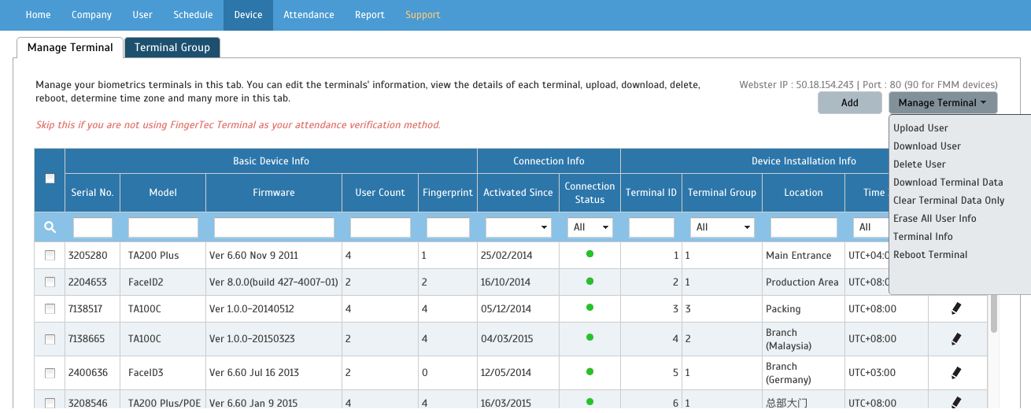The height and width of the screenshot is (413, 1031).
Task: Click the Add button
Action: click(x=850, y=103)
